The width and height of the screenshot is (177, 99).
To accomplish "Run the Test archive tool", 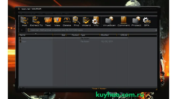I will pyautogui.click(x=48, y=21).
